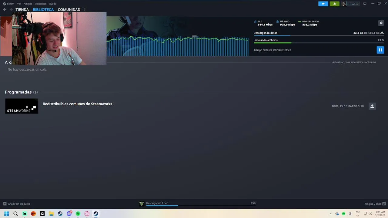Open File Explorer in taskbar
The width and height of the screenshot is (388, 218).
pyautogui.click(x=51, y=214)
